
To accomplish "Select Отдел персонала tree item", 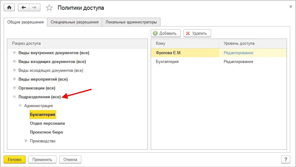I will point(47,123).
